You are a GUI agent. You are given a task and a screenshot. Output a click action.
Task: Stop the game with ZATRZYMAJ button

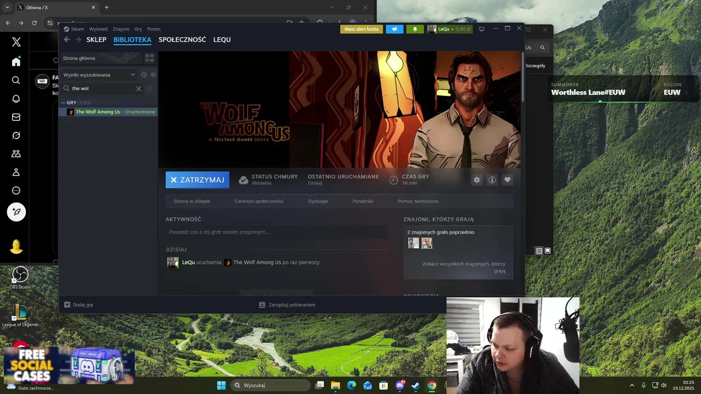point(197,179)
